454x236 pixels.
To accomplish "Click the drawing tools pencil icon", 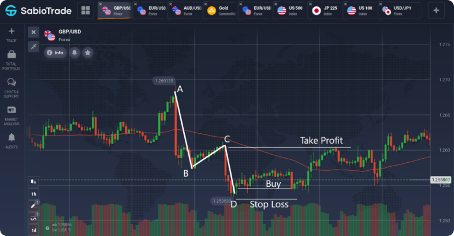I will (34, 205).
